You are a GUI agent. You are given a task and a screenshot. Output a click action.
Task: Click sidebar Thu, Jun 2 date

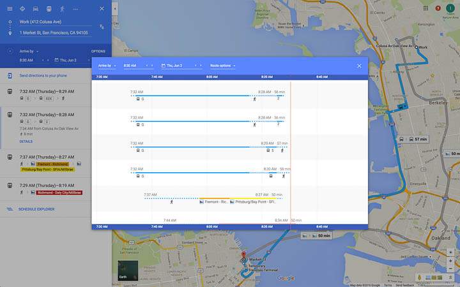tap(68, 60)
